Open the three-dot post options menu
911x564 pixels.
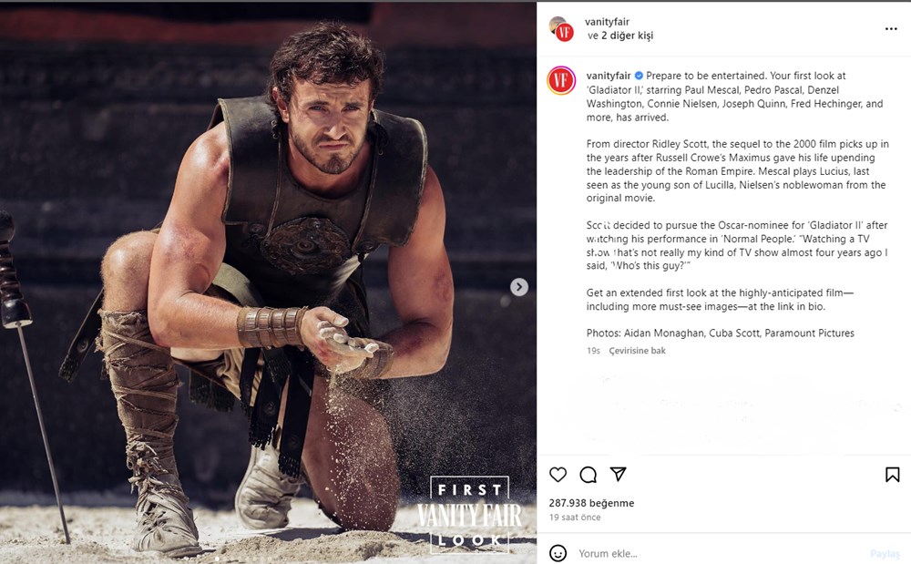(x=890, y=27)
